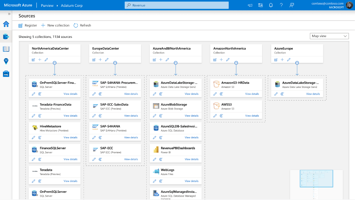View details for AWSS3 source
Viewport: 355px width, 200px height.
click(252, 116)
